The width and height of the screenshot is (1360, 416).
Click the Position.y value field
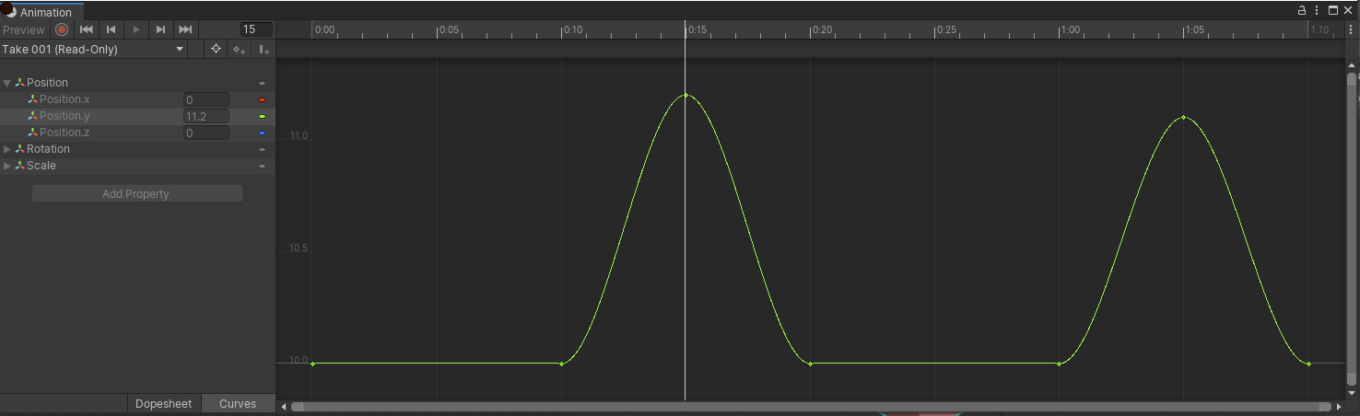tap(205, 116)
